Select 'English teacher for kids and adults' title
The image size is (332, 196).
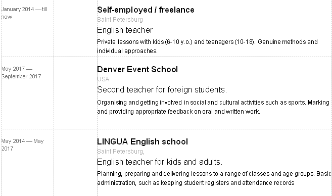click(160, 162)
